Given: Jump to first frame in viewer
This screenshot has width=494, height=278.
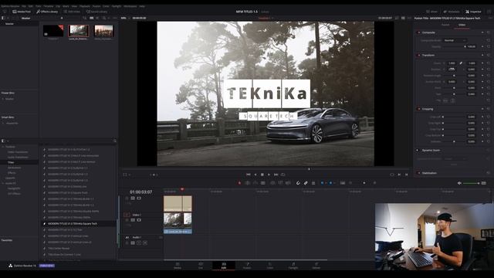Looking at the screenshot, I should [x=249, y=175].
